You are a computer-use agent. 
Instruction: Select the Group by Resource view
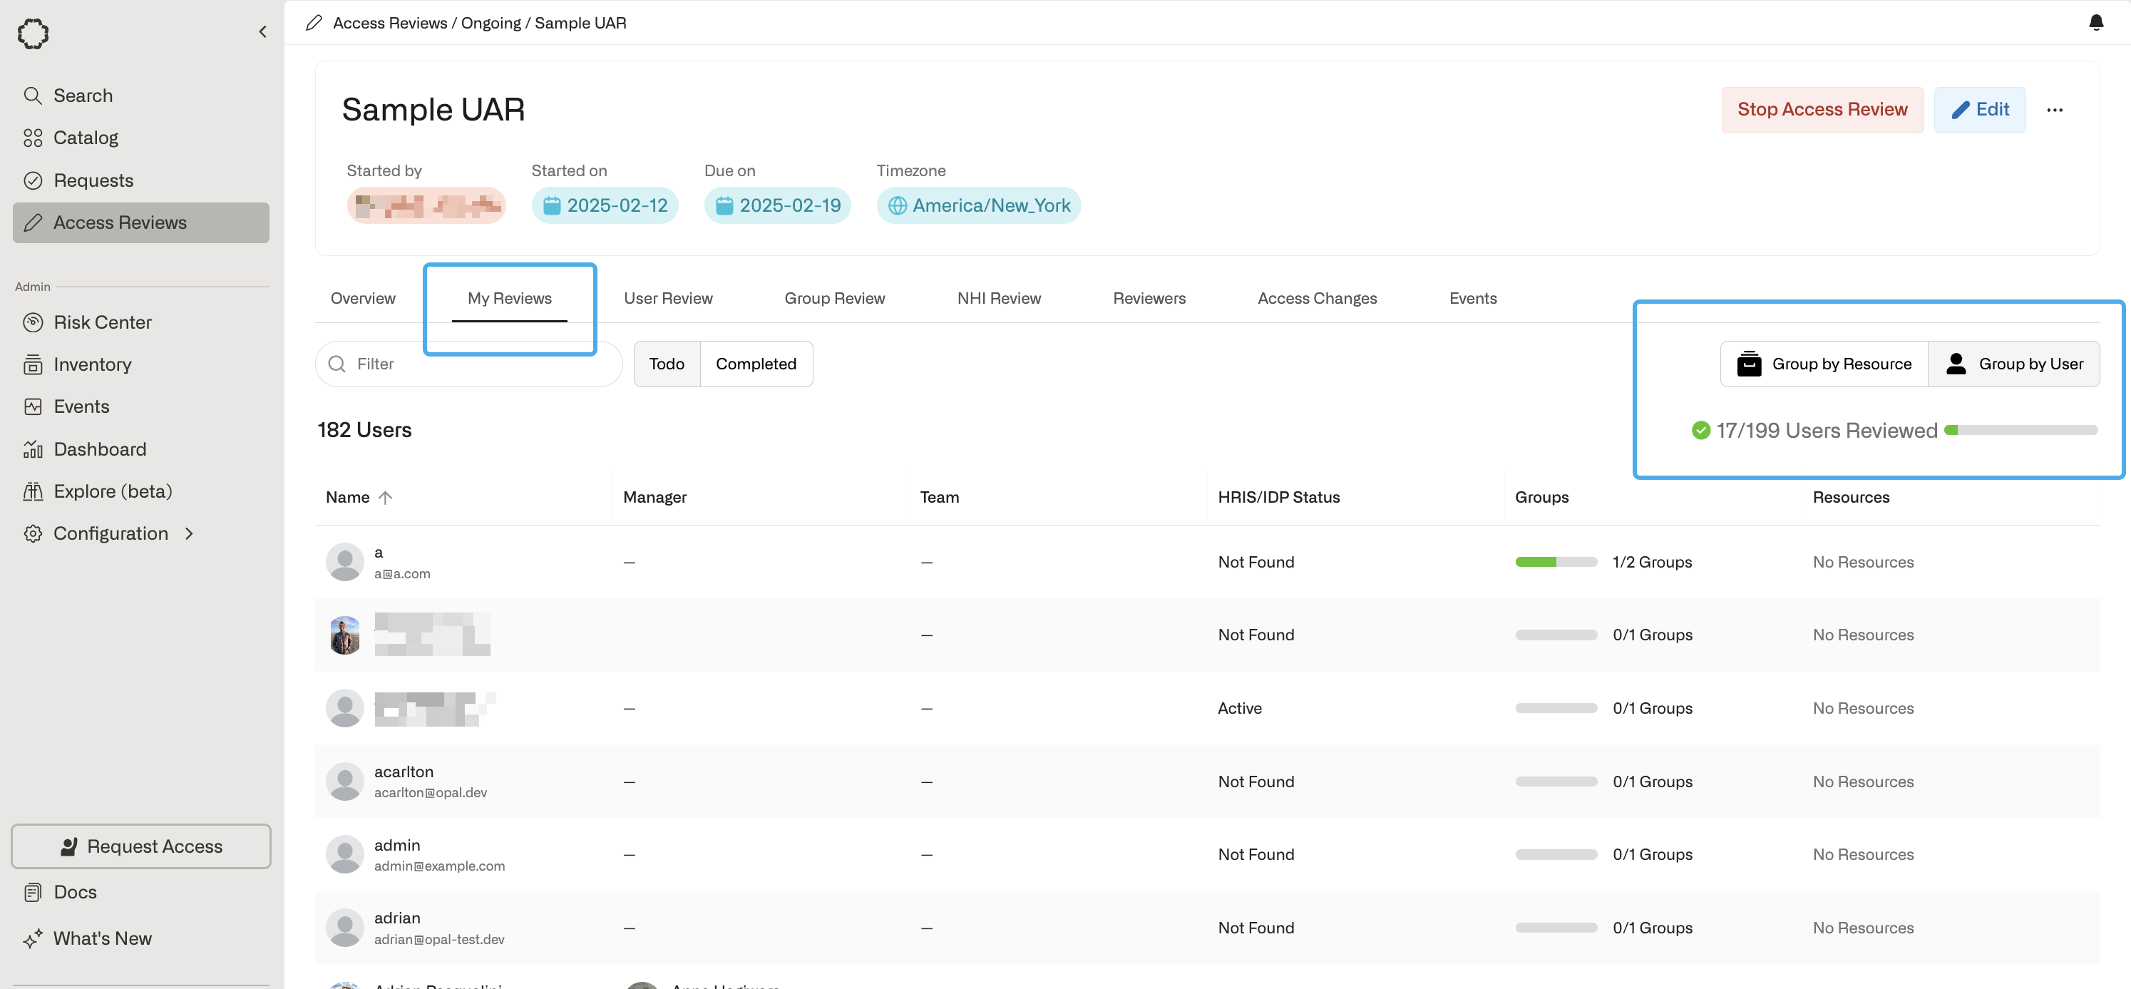pyautogui.click(x=1823, y=364)
